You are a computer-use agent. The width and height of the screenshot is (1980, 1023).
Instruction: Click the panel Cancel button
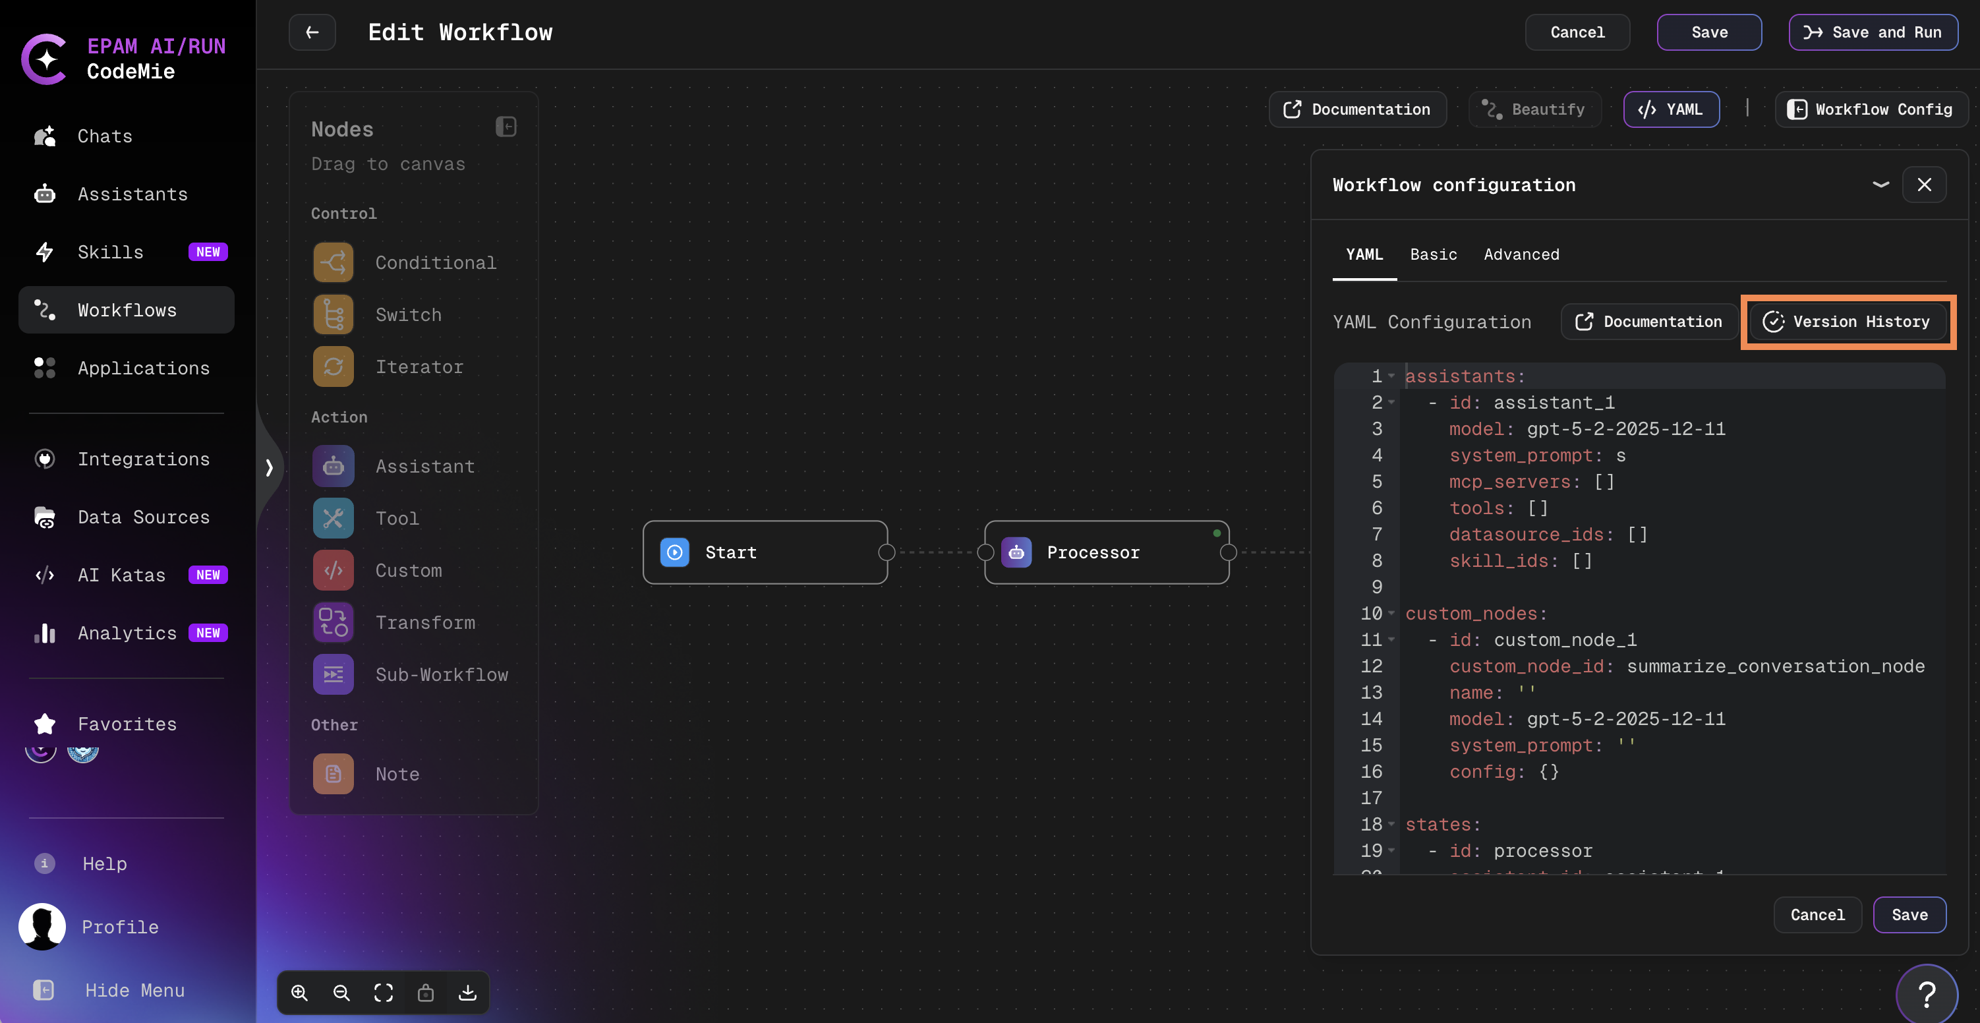point(1817,915)
